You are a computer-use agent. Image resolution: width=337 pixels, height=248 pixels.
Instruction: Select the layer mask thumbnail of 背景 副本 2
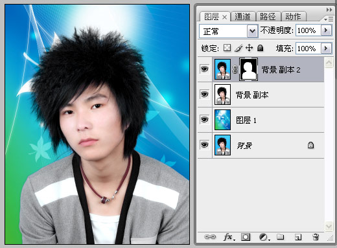coord(248,69)
